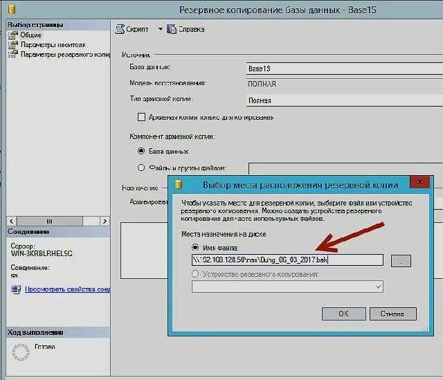
Task: Click the files and filegroups field
Action: [x=345, y=169]
